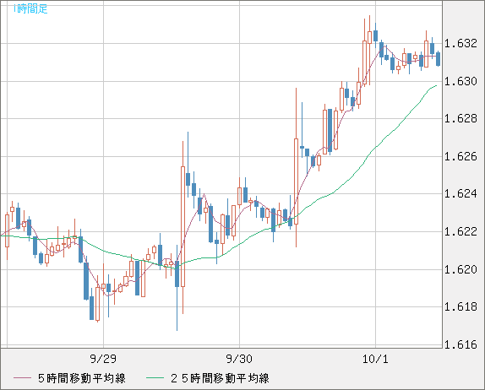
Task: Click the 1.630 price axis label
Action: (x=460, y=82)
